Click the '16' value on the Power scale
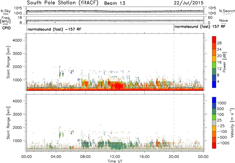The image size is (235, 163). click(219, 62)
